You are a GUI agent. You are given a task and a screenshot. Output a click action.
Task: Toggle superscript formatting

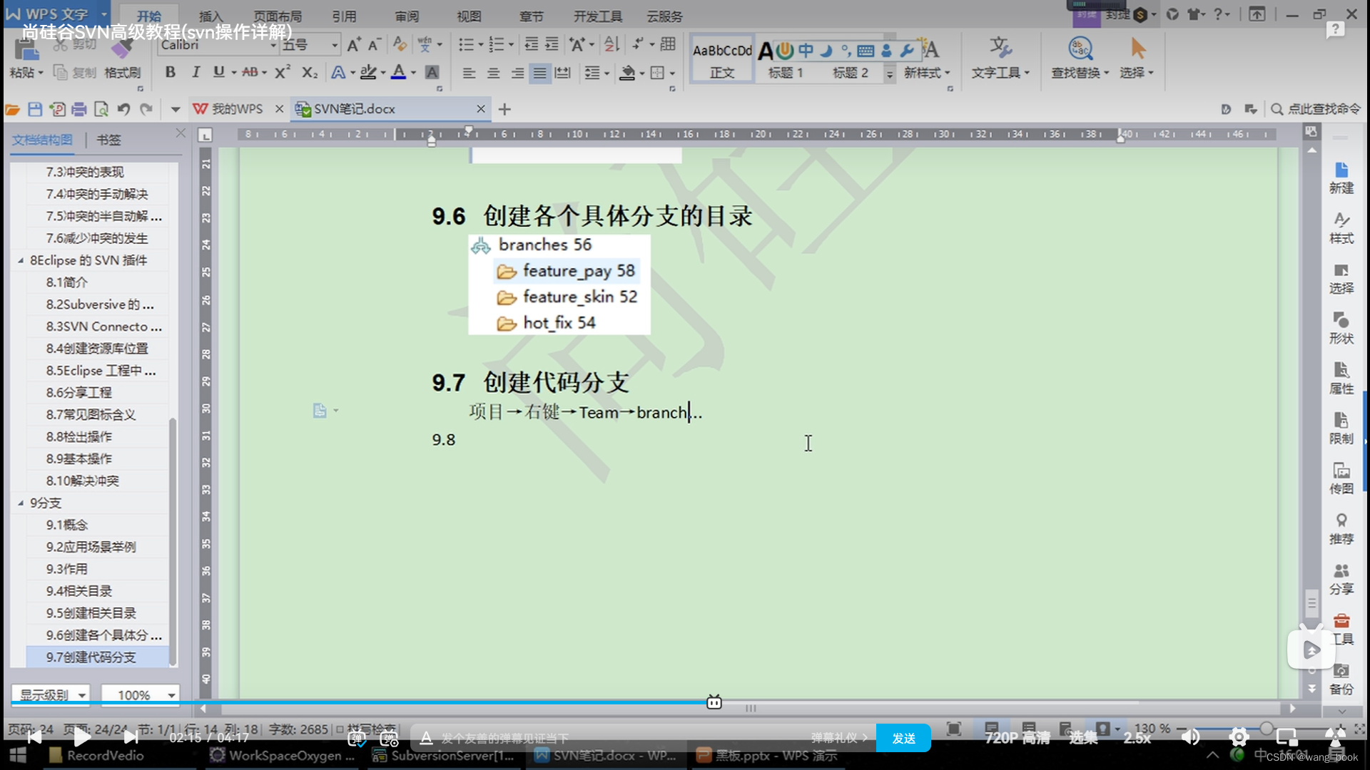click(283, 72)
